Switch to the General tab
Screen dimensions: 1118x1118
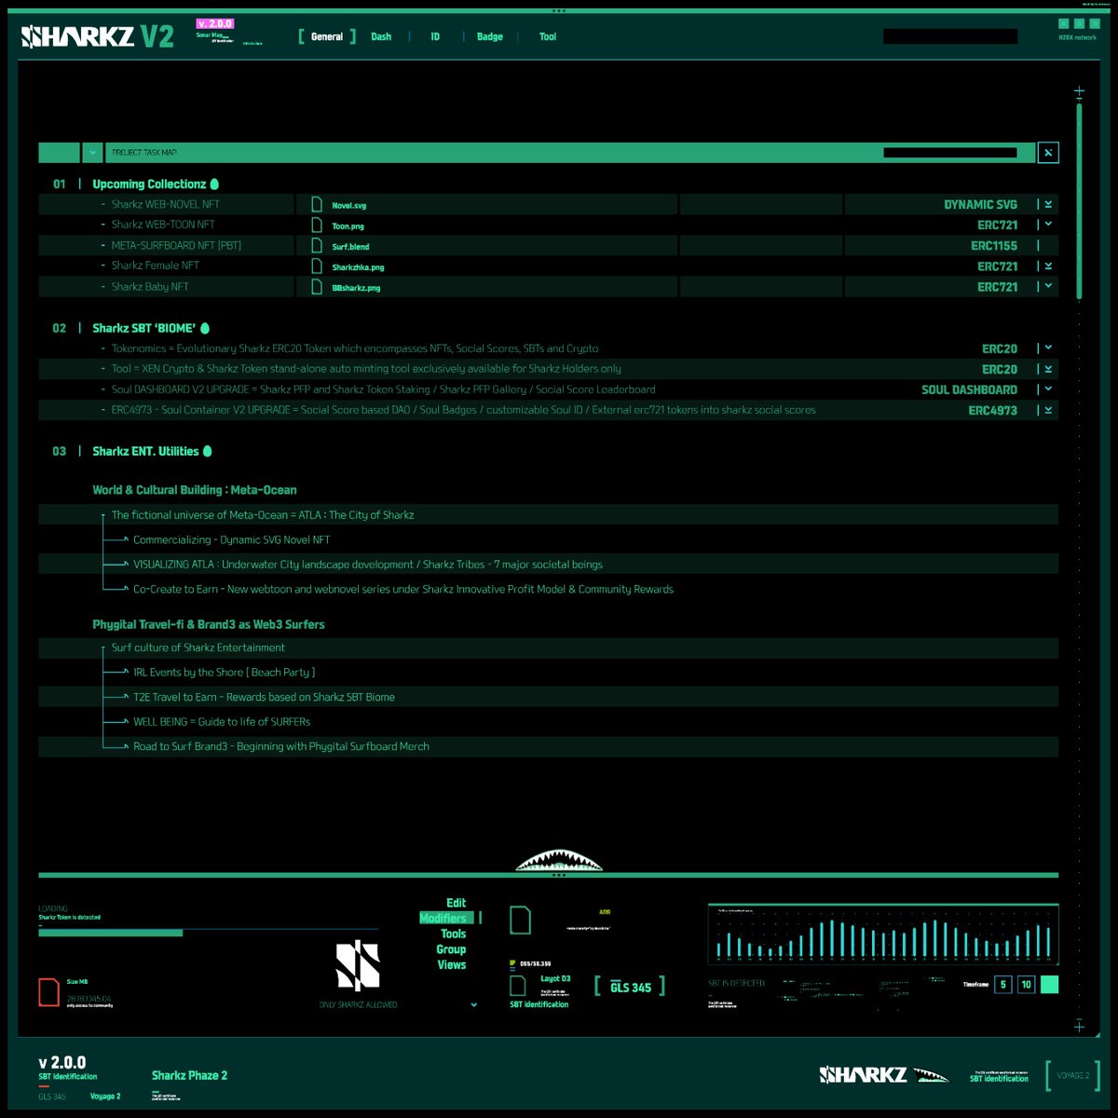point(327,36)
